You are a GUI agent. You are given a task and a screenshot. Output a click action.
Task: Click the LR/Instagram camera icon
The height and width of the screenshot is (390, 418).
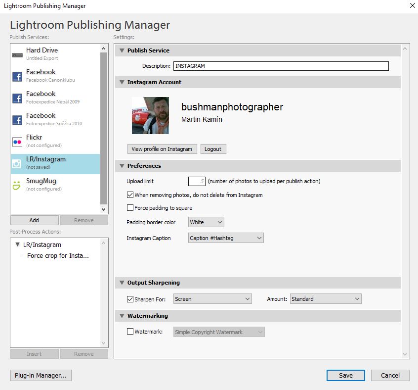(16, 164)
